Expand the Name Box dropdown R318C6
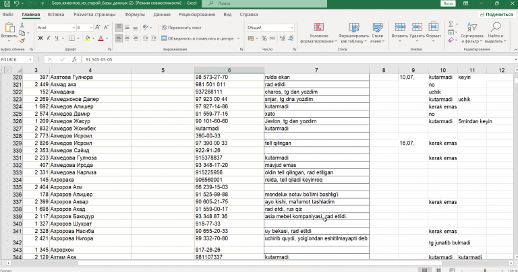The image size is (518, 272). tap(30, 60)
